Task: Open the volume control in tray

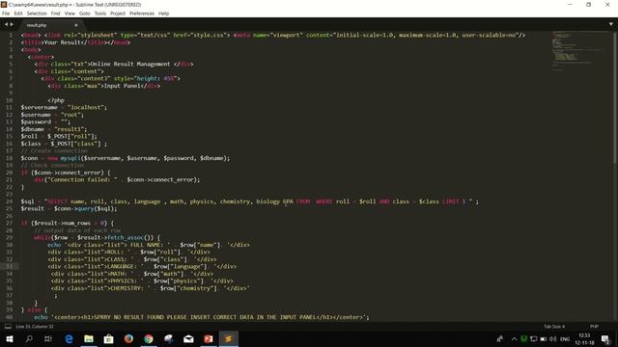Action: [x=553, y=338]
